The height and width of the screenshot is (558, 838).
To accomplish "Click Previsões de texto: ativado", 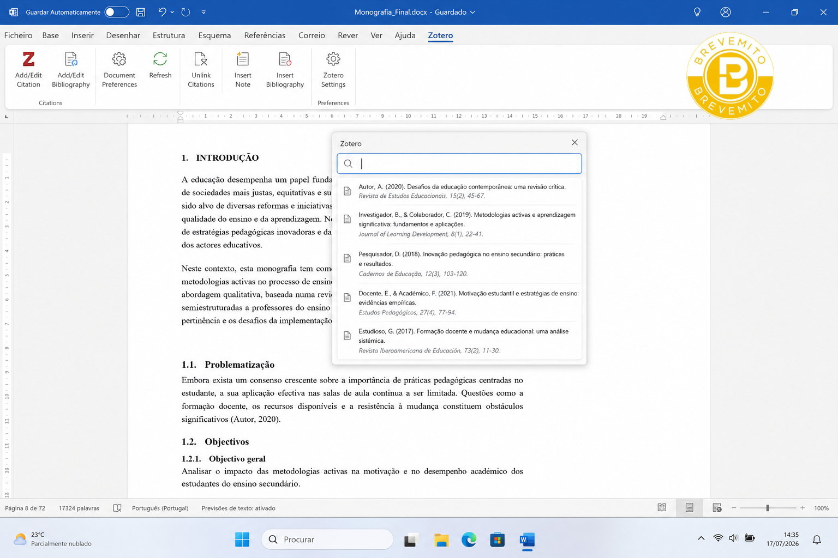I will (238, 508).
